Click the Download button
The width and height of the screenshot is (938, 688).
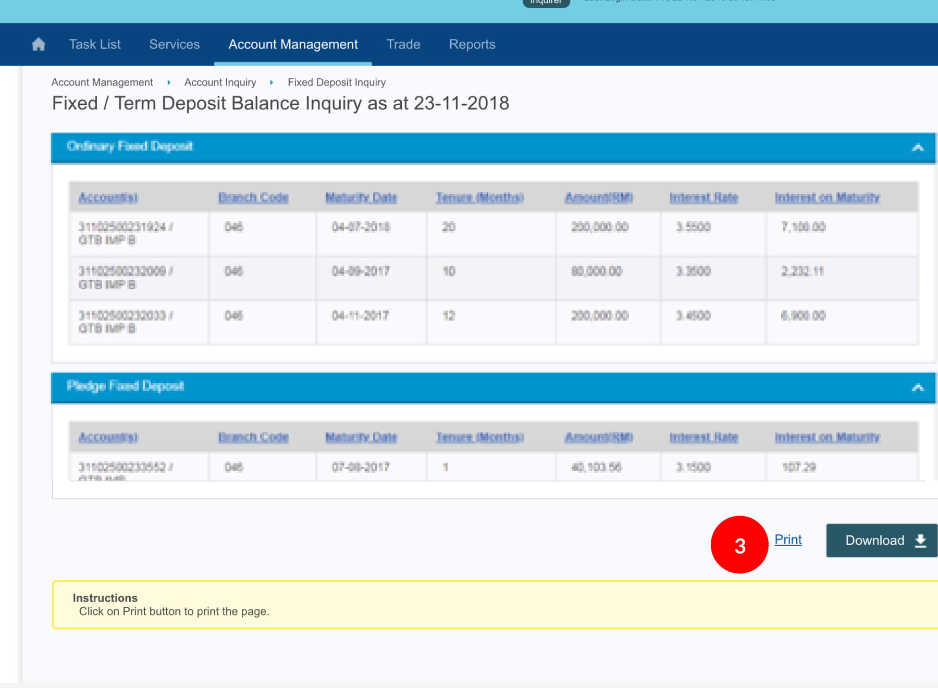click(882, 540)
